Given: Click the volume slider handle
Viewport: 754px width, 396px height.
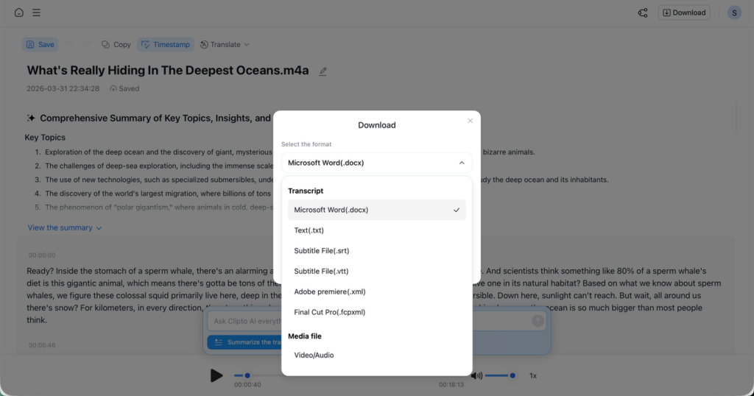Looking at the screenshot, I should 512,375.
